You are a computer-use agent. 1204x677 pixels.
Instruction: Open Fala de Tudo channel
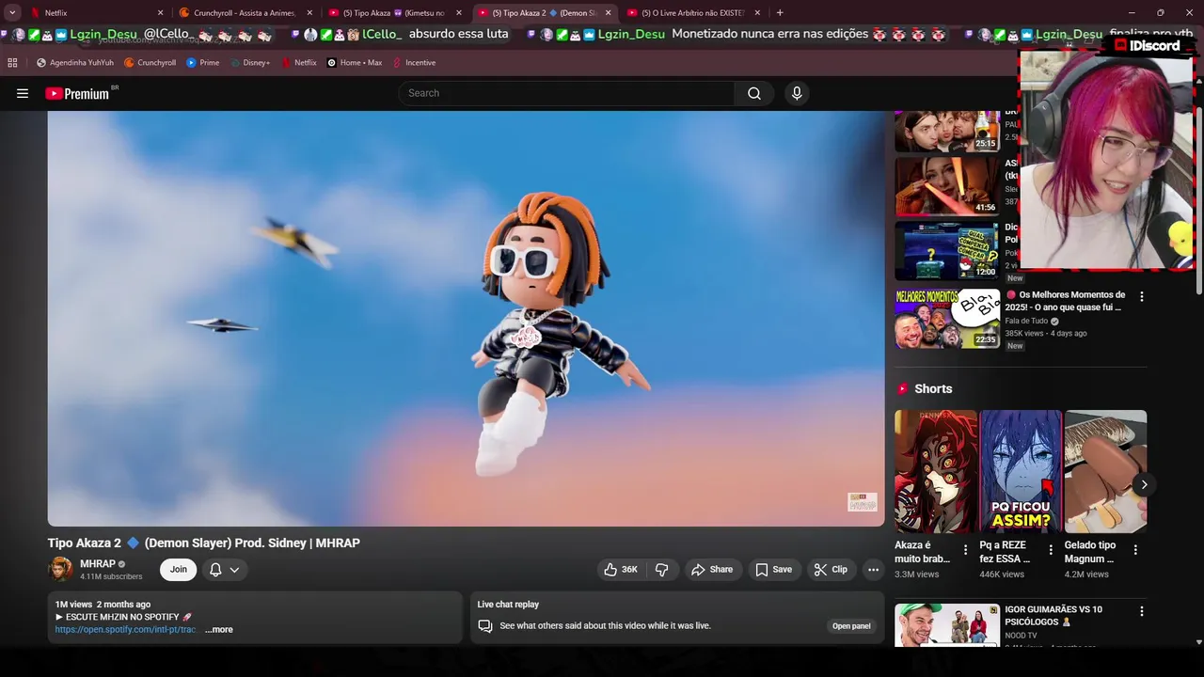[x=1026, y=321]
